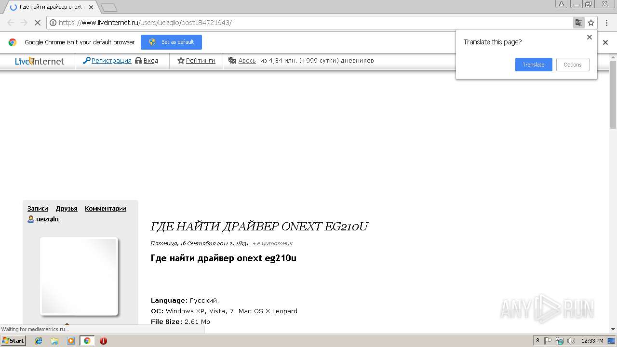Click the star icon next to Рейтинги
Viewport: 617px width, 347px height.
coord(181,60)
